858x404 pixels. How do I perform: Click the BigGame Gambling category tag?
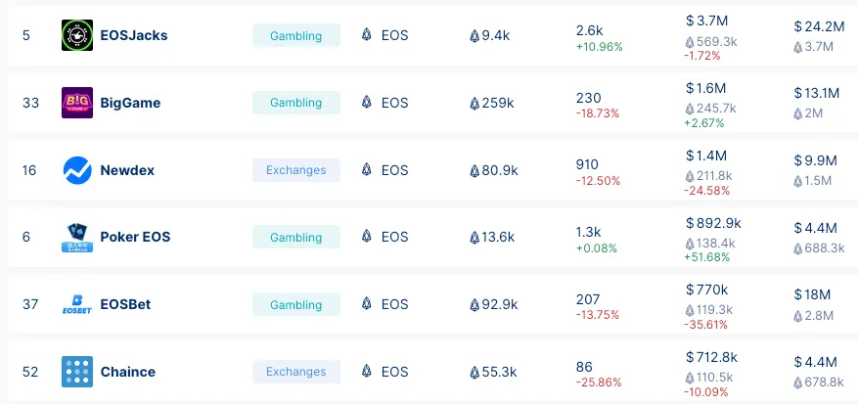pos(295,103)
